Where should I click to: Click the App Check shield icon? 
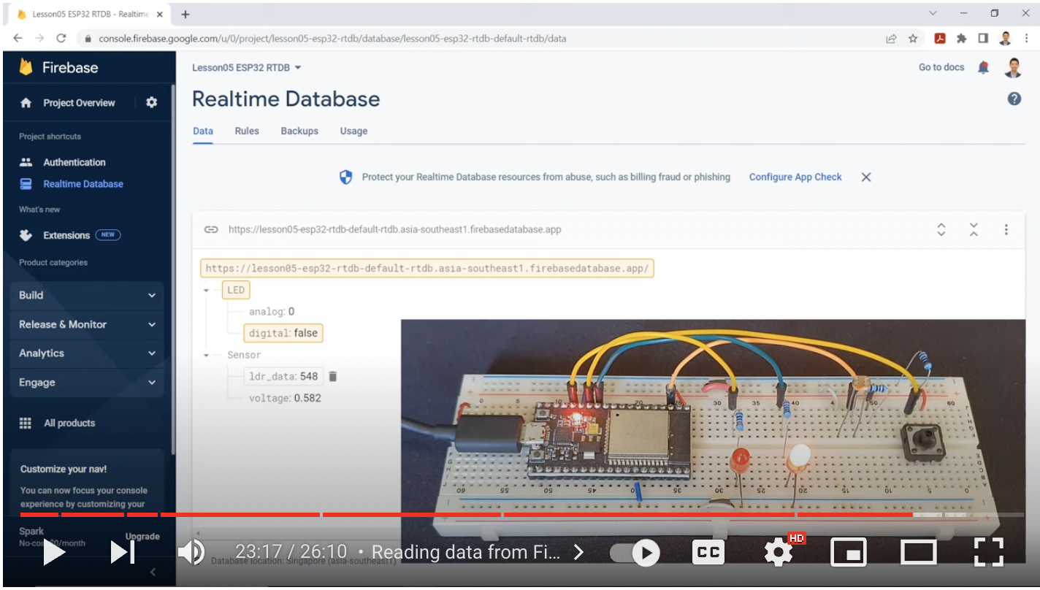(x=346, y=177)
